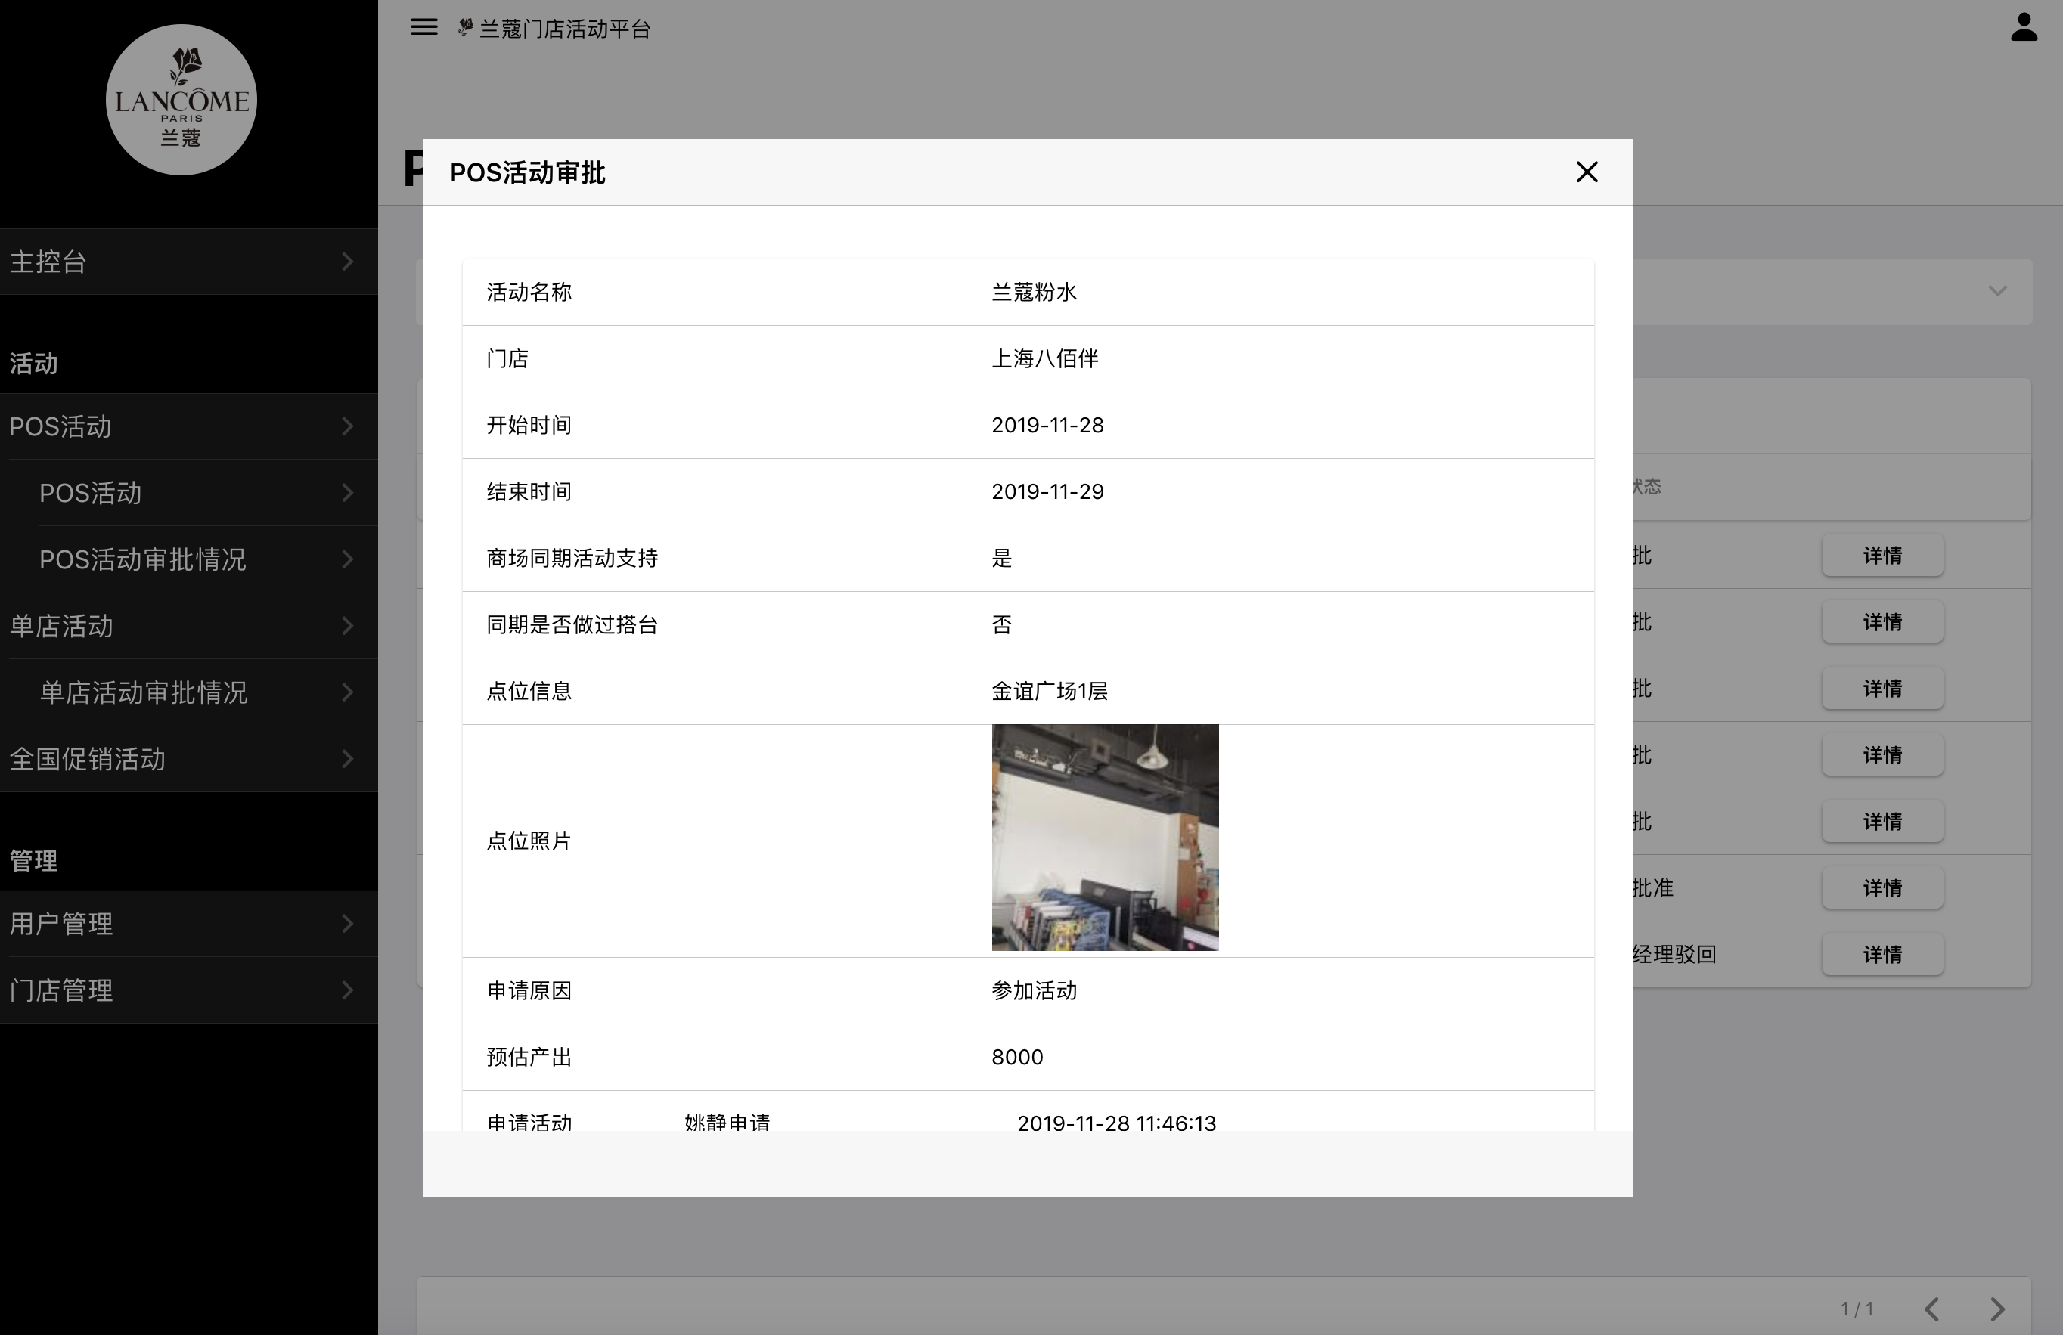The image size is (2063, 1335).
Task: Click the hamburger menu icon
Action: pos(423,28)
